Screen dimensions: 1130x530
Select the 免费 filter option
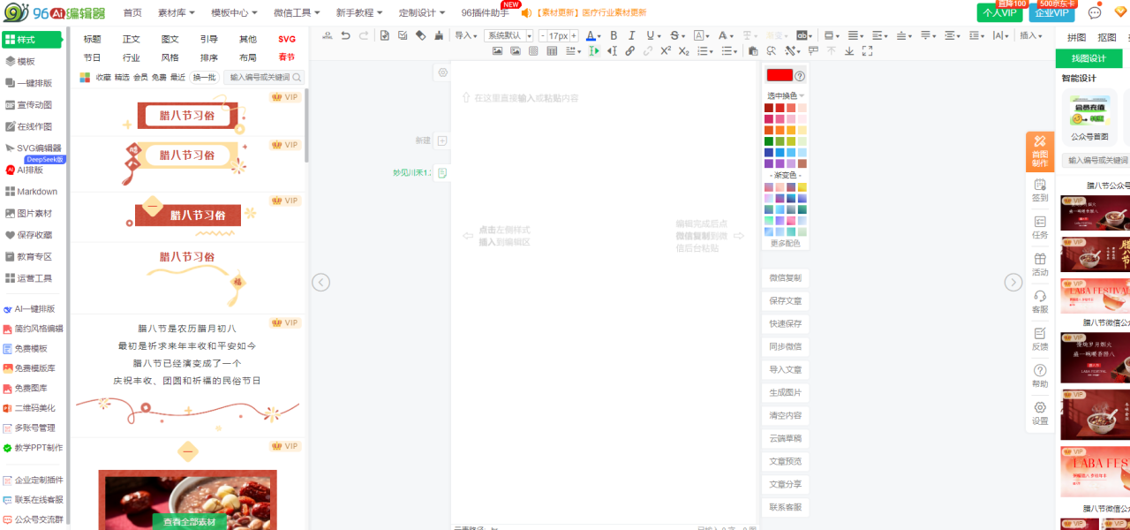pyautogui.click(x=158, y=78)
